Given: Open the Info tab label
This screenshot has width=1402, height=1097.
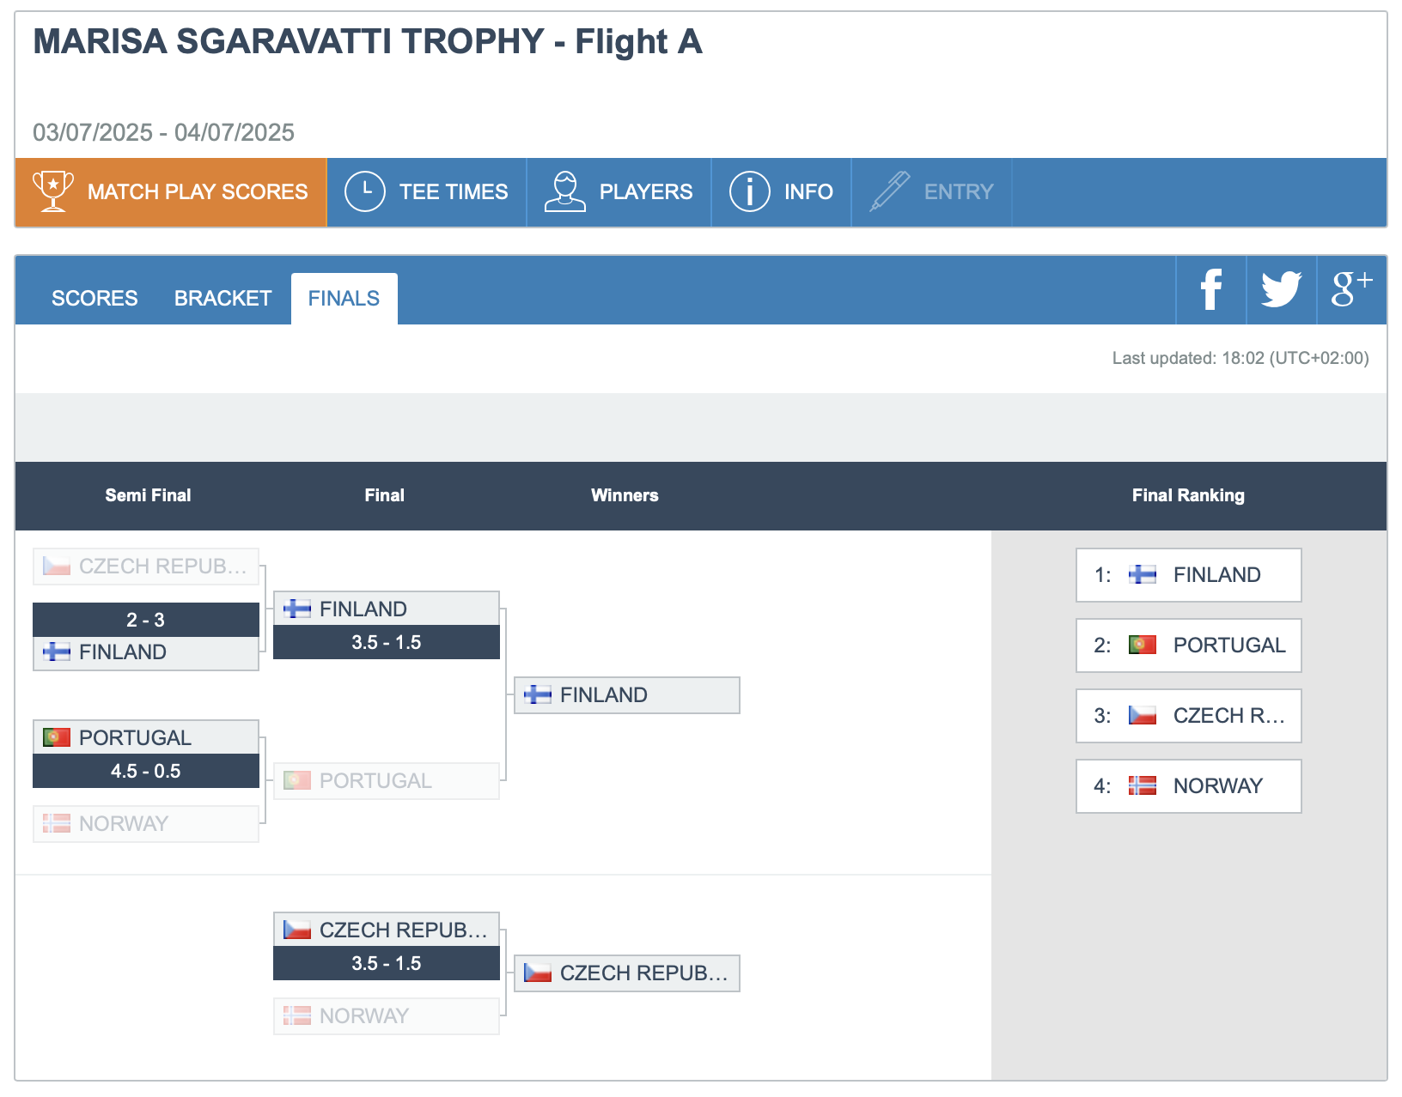Looking at the screenshot, I should (808, 192).
